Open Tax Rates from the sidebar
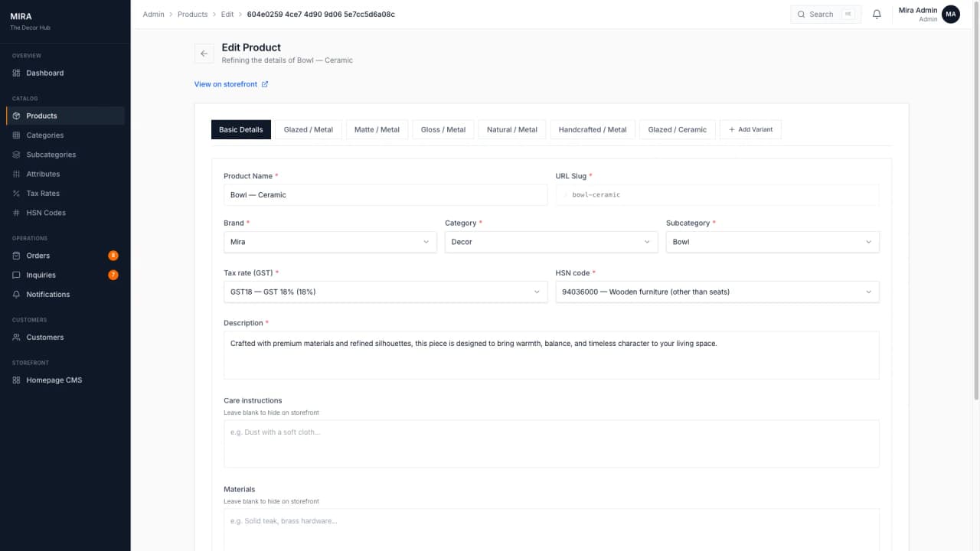 pos(66,194)
